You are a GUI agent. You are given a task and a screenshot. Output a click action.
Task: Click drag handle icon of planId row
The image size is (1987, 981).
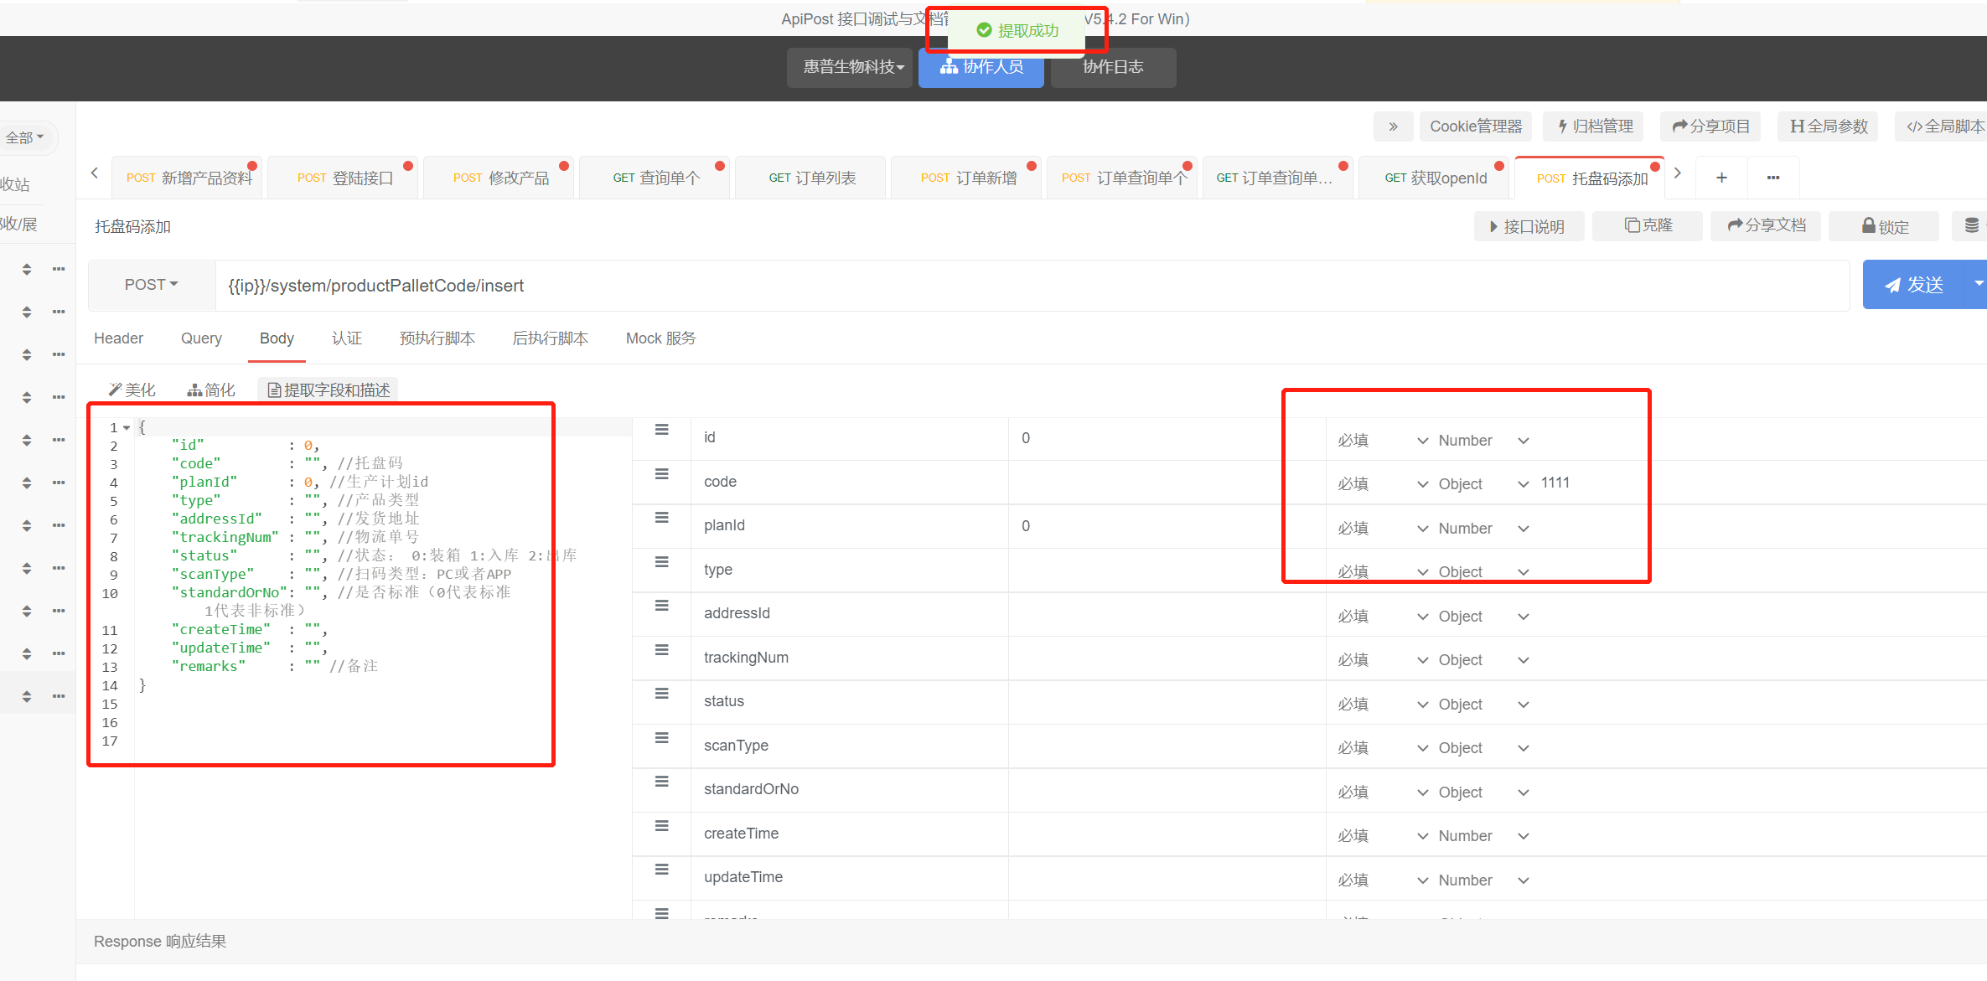(662, 518)
